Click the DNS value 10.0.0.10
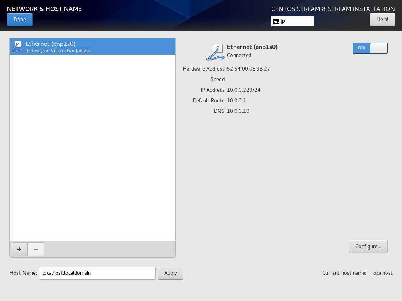This screenshot has width=402, height=301. (x=238, y=111)
